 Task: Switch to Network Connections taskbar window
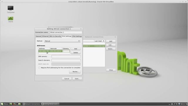tap(31, 104)
